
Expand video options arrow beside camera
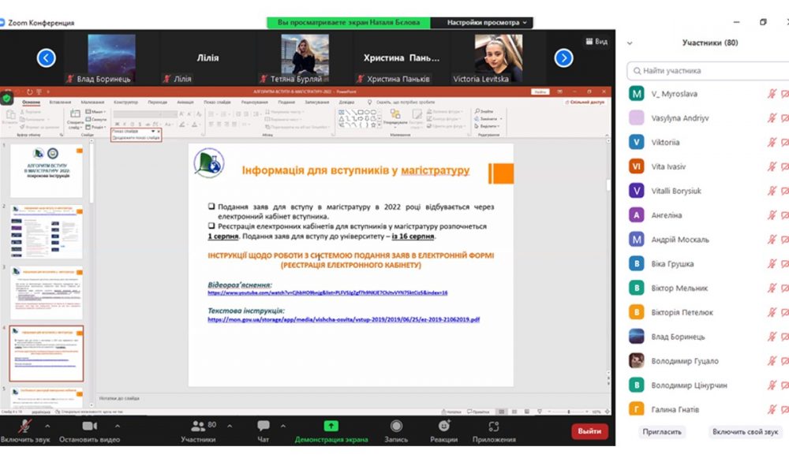(118, 426)
